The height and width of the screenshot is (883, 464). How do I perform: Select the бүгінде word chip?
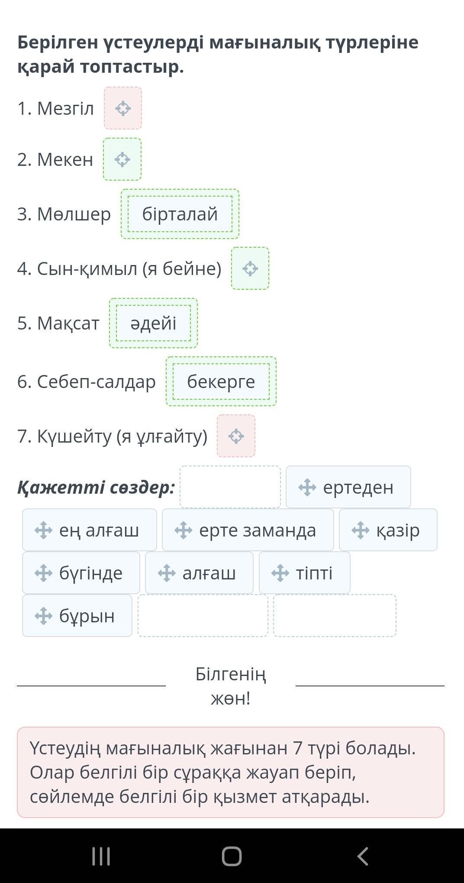[x=81, y=573]
